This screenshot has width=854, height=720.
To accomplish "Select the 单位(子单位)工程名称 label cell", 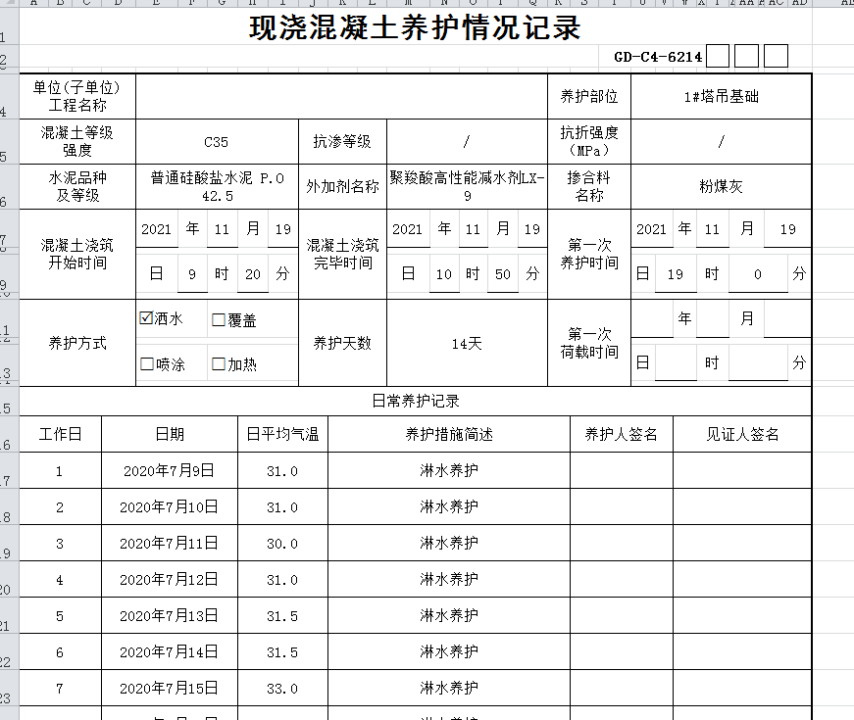I will (x=77, y=96).
